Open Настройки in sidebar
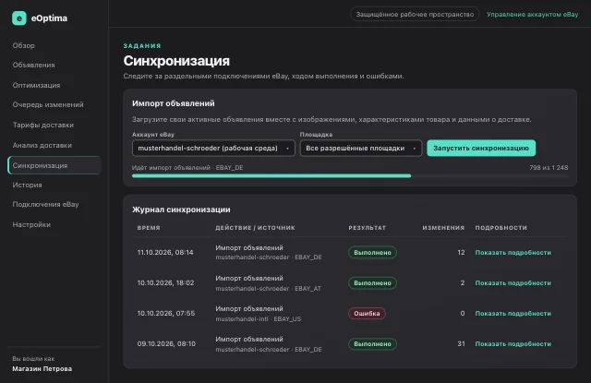Image resolution: width=591 pixels, height=383 pixels. click(x=31, y=225)
